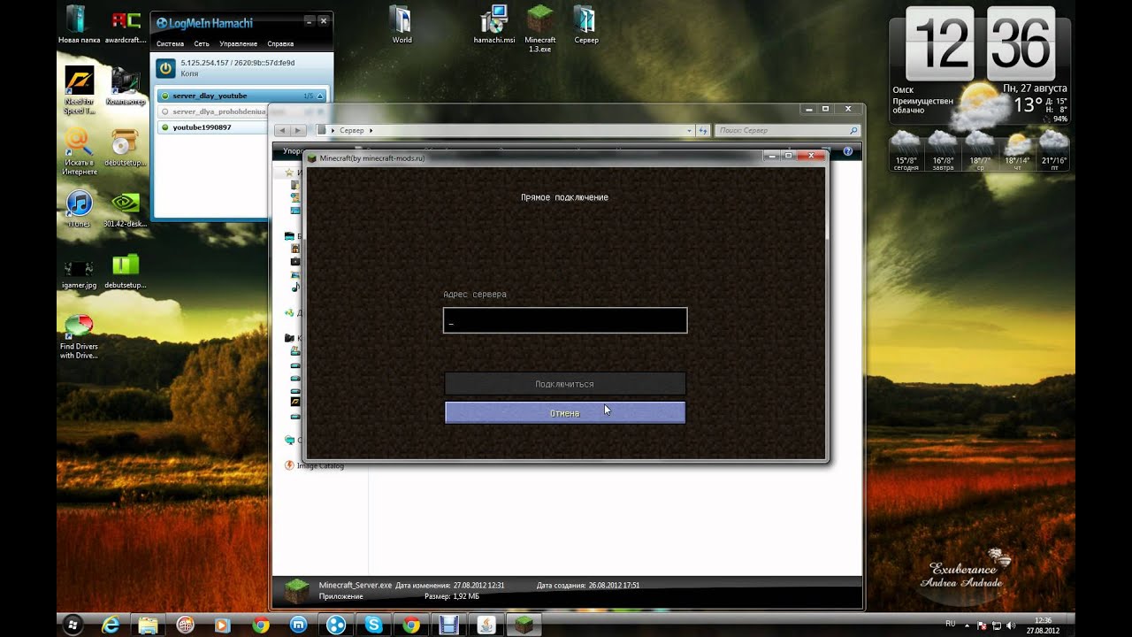Open the Skype taskbar icon
Image resolution: width=1132 pixels, height=637 pixels.
point(373,625)
